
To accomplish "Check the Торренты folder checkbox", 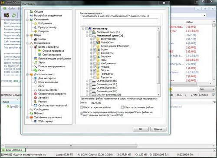I will 95,77.
